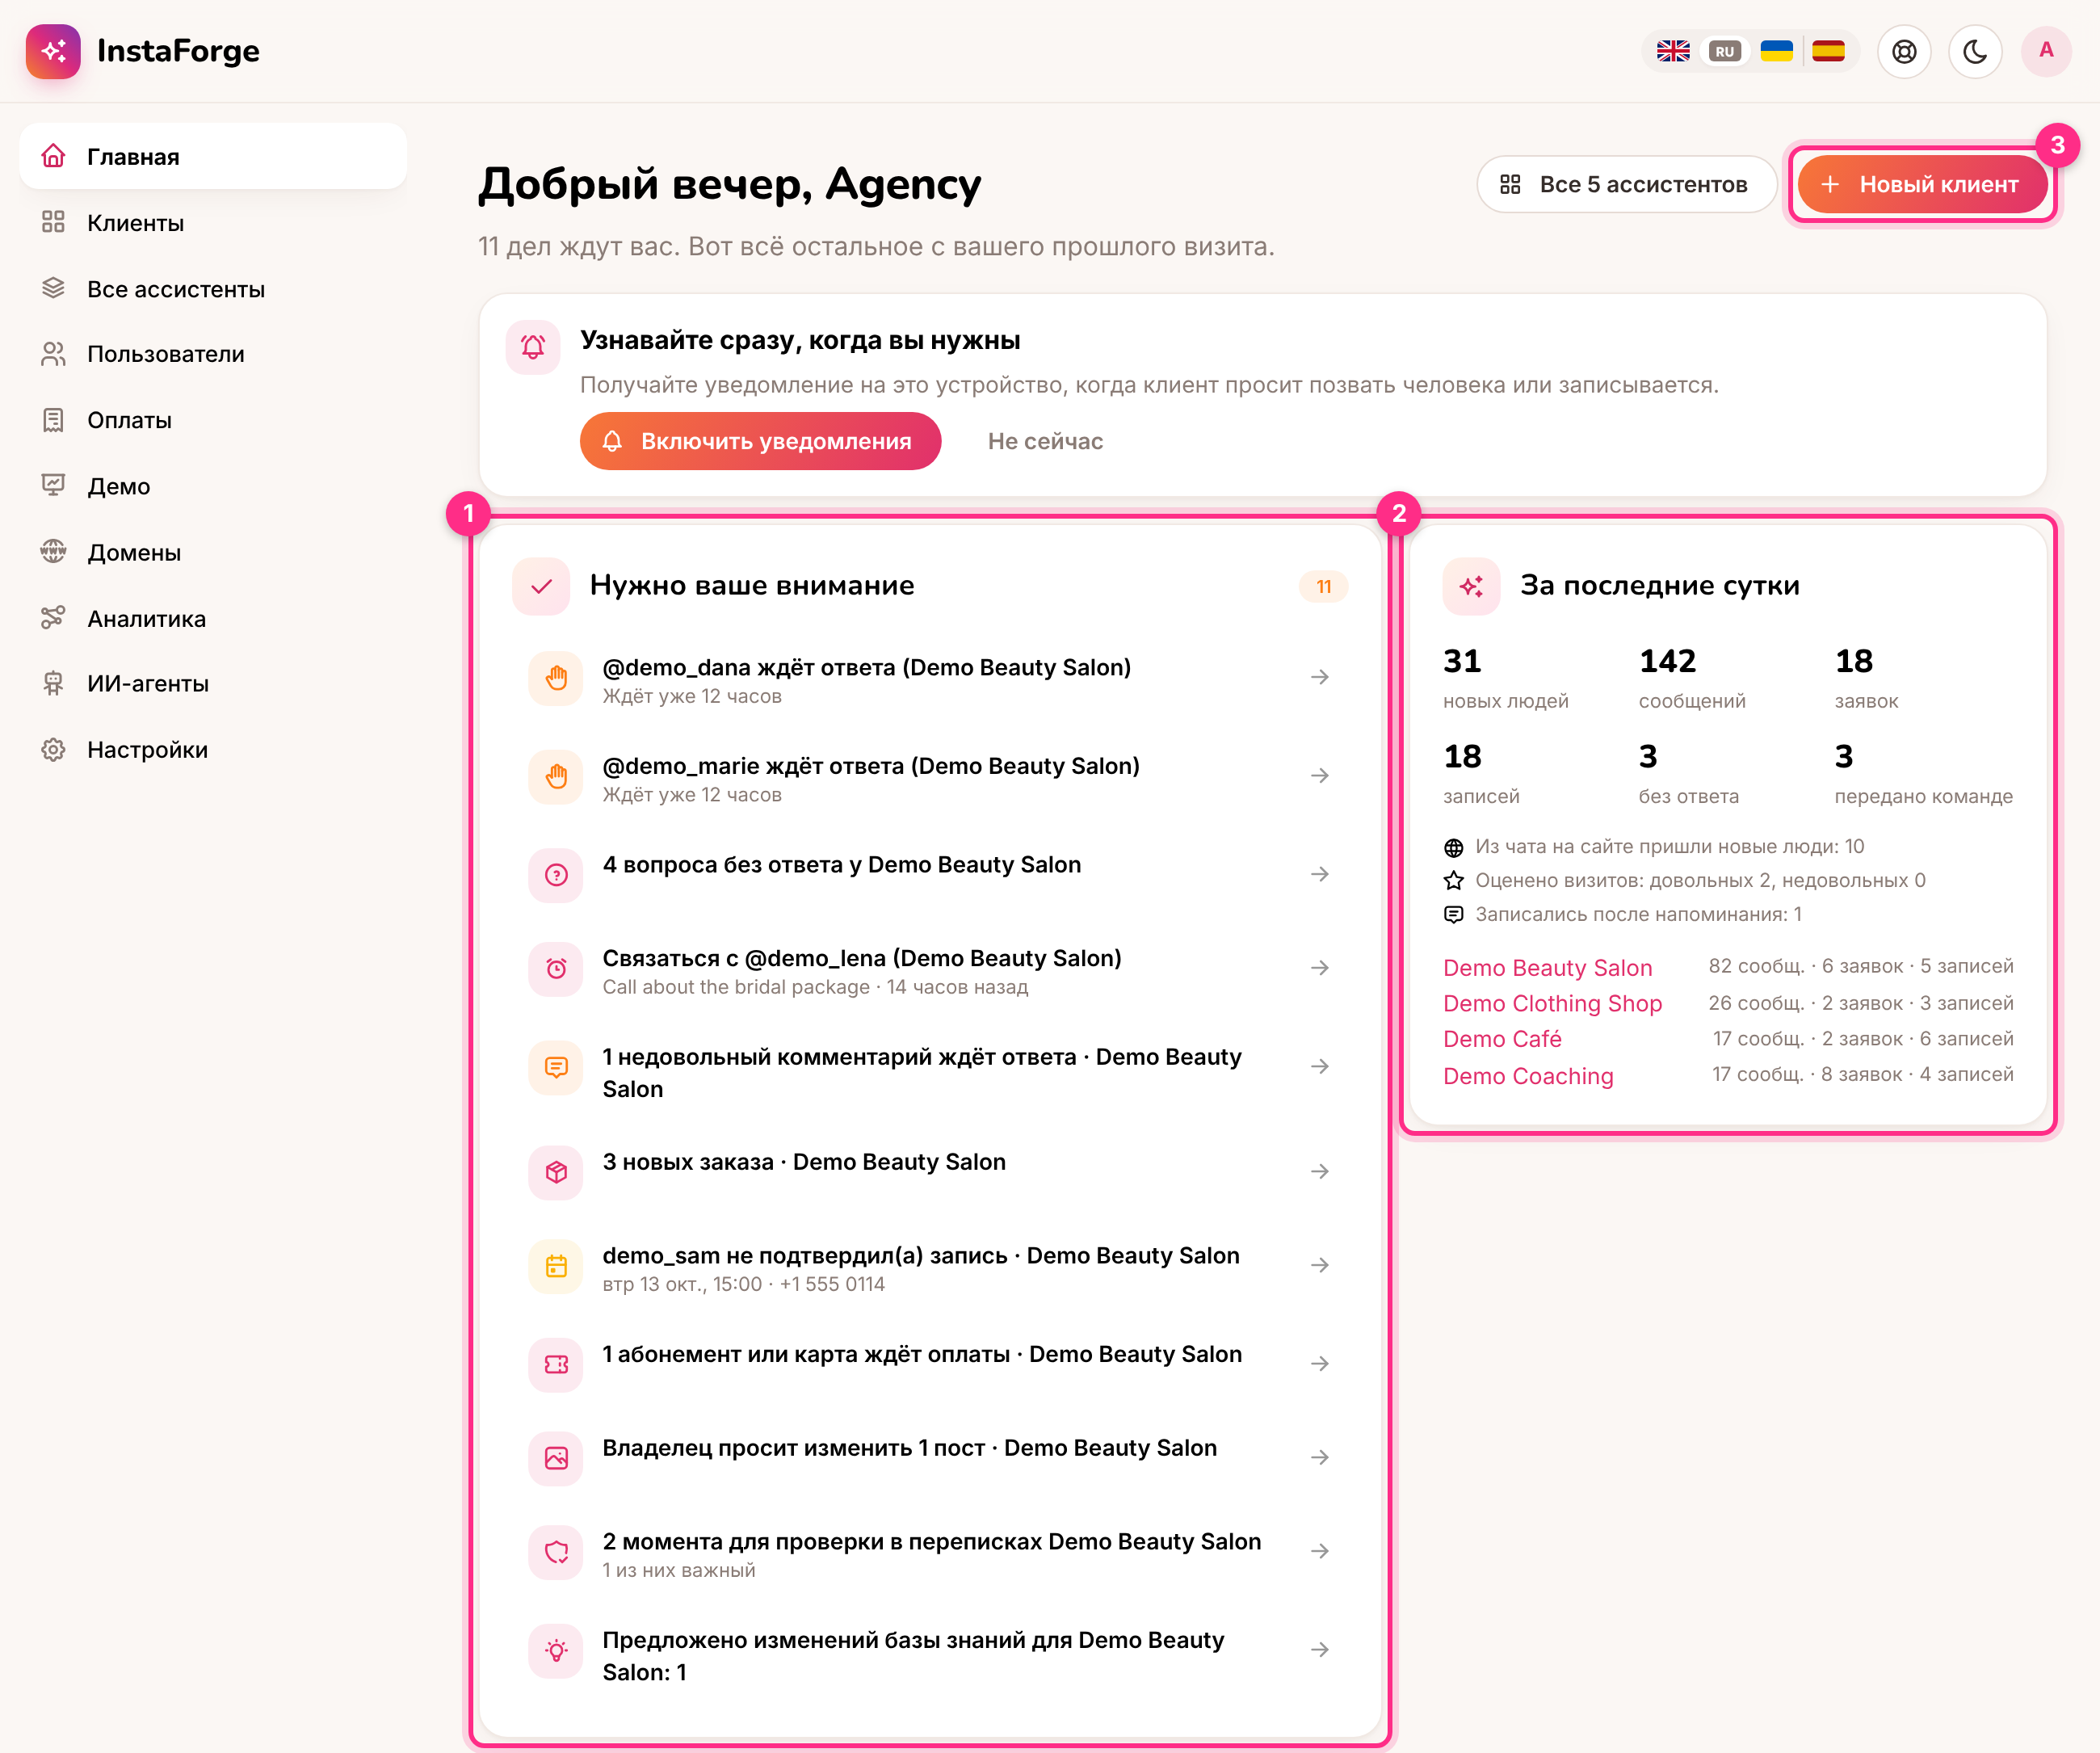Dismiss with Не сейчас

1045,441
